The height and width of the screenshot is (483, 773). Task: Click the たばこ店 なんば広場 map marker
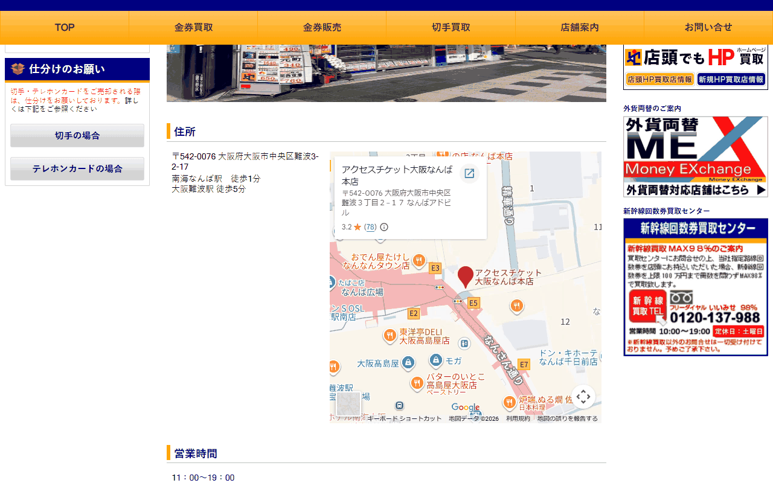point(332,282)
